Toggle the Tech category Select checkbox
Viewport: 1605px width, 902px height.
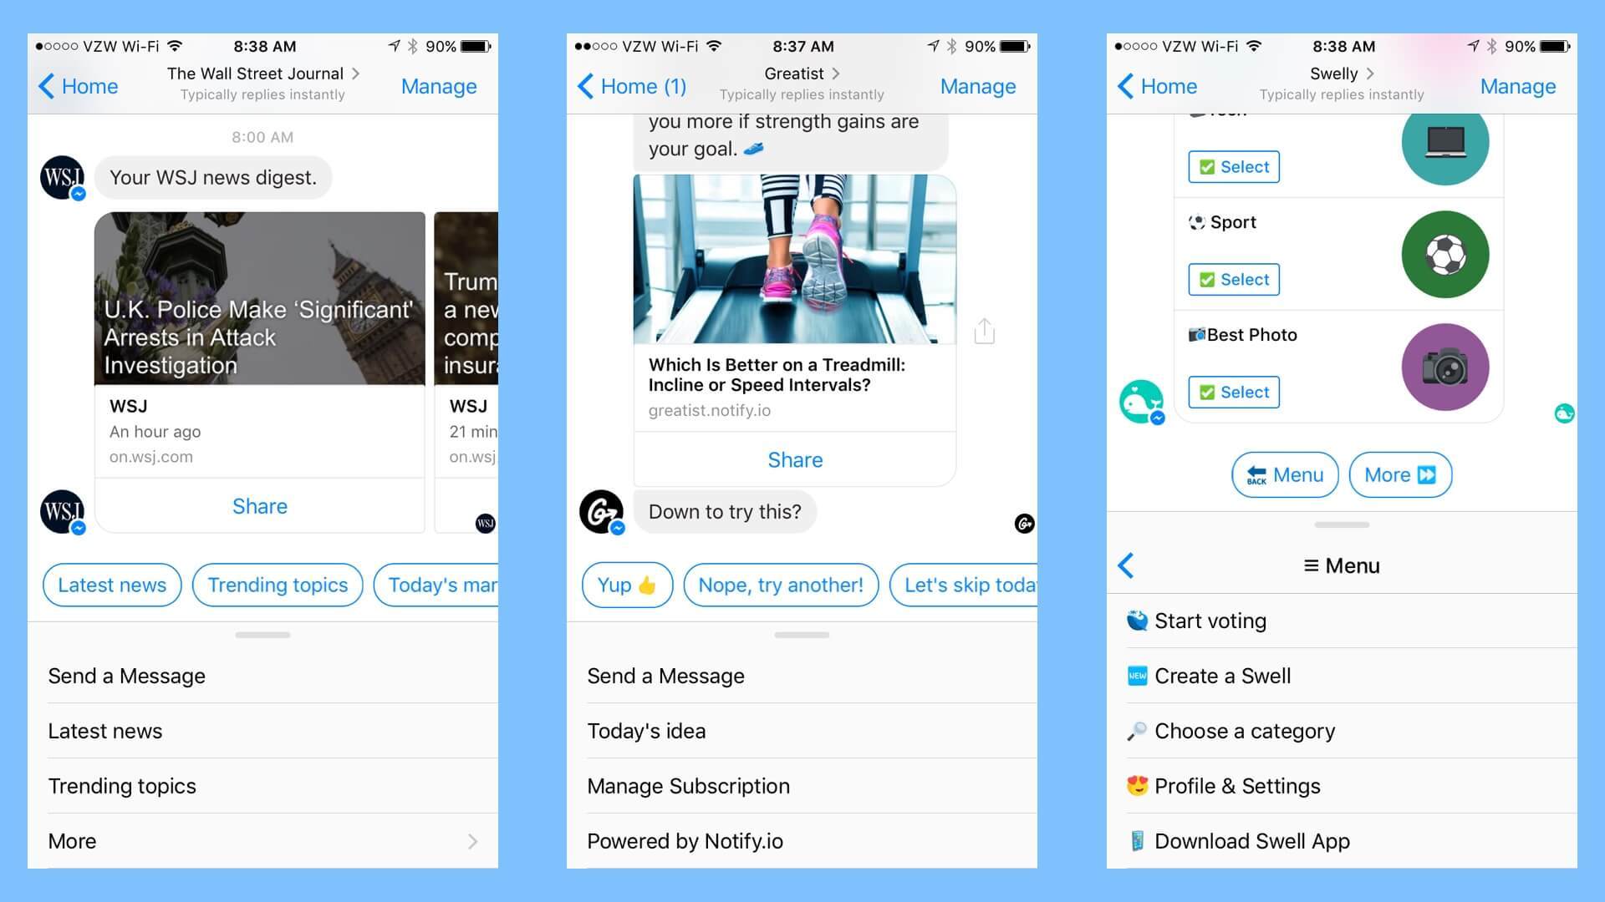tap(1235, 166)
